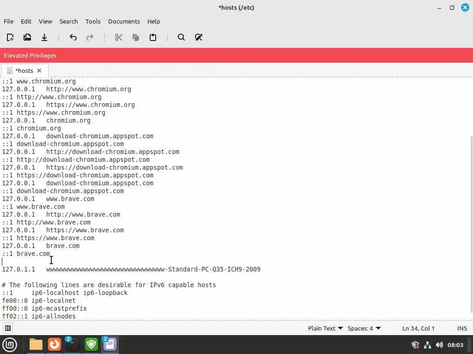
Task: Click the 'ff00::0 ip6-mcastprefix' line
Action: [44, 308]
